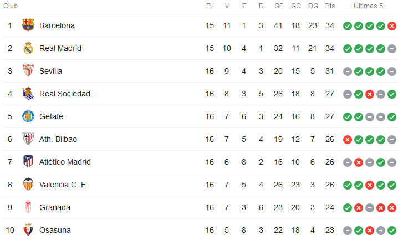Select the Últimos 5 column header
Image resolution: width=398 pixels, height=240 pixels.
coord(368,6)
